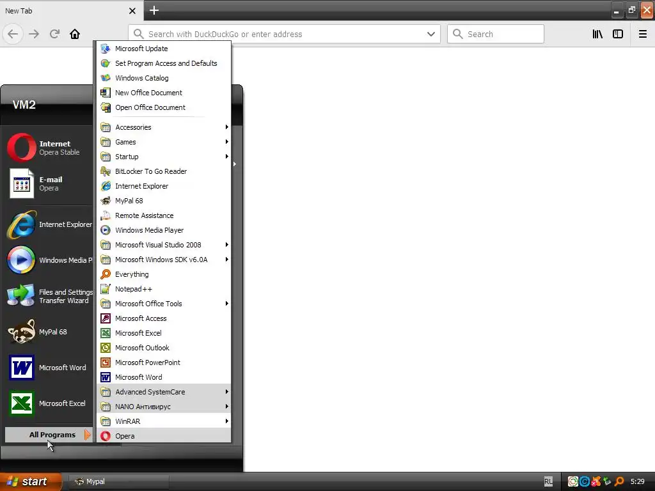Toggle the browser sidebar view
The image size is (655, 491).
pos(618,35)
